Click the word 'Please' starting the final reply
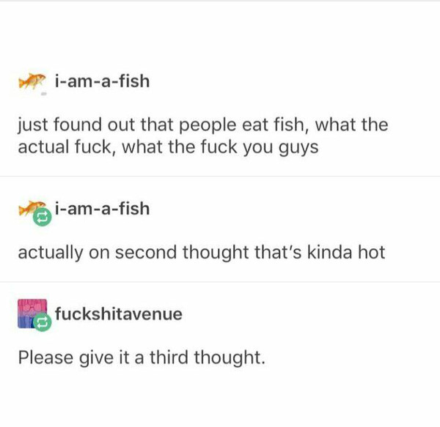 tap(45, 357)
